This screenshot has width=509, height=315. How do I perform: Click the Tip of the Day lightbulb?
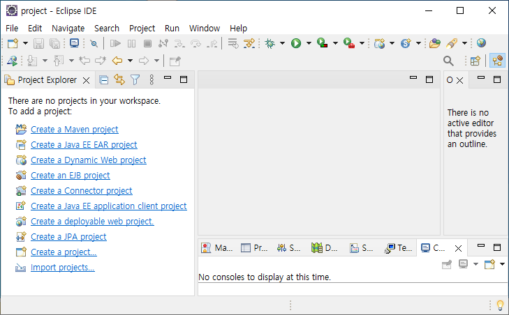pos(500,305)
